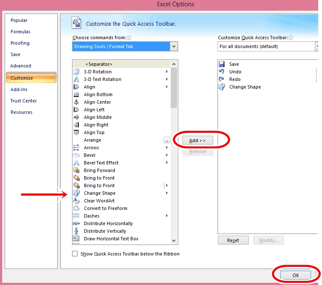Viewport: 322px width, 285px height.
Task: Expand the Bevel Text Effect submenu arrow
Action: [167, 163]
